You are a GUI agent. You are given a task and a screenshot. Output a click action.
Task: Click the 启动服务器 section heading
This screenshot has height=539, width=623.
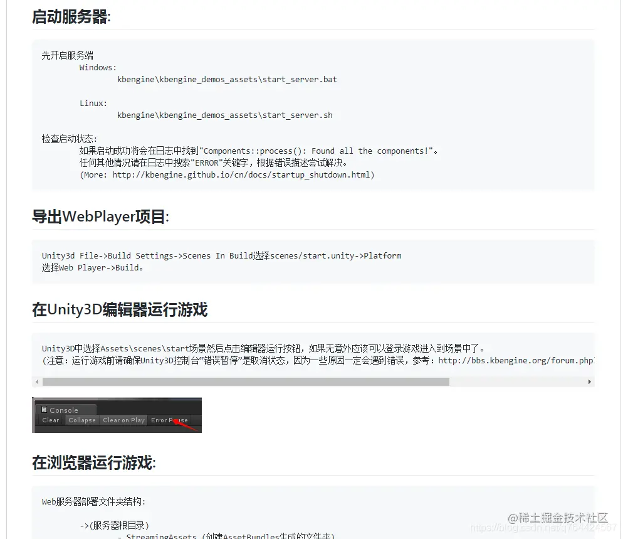[71, 17]
